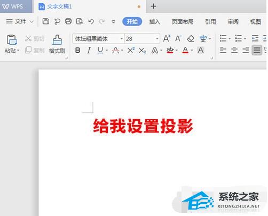Click the Paste clipboard icon
Viewport: 268px width, 216px height.
[x=12, y=39]
